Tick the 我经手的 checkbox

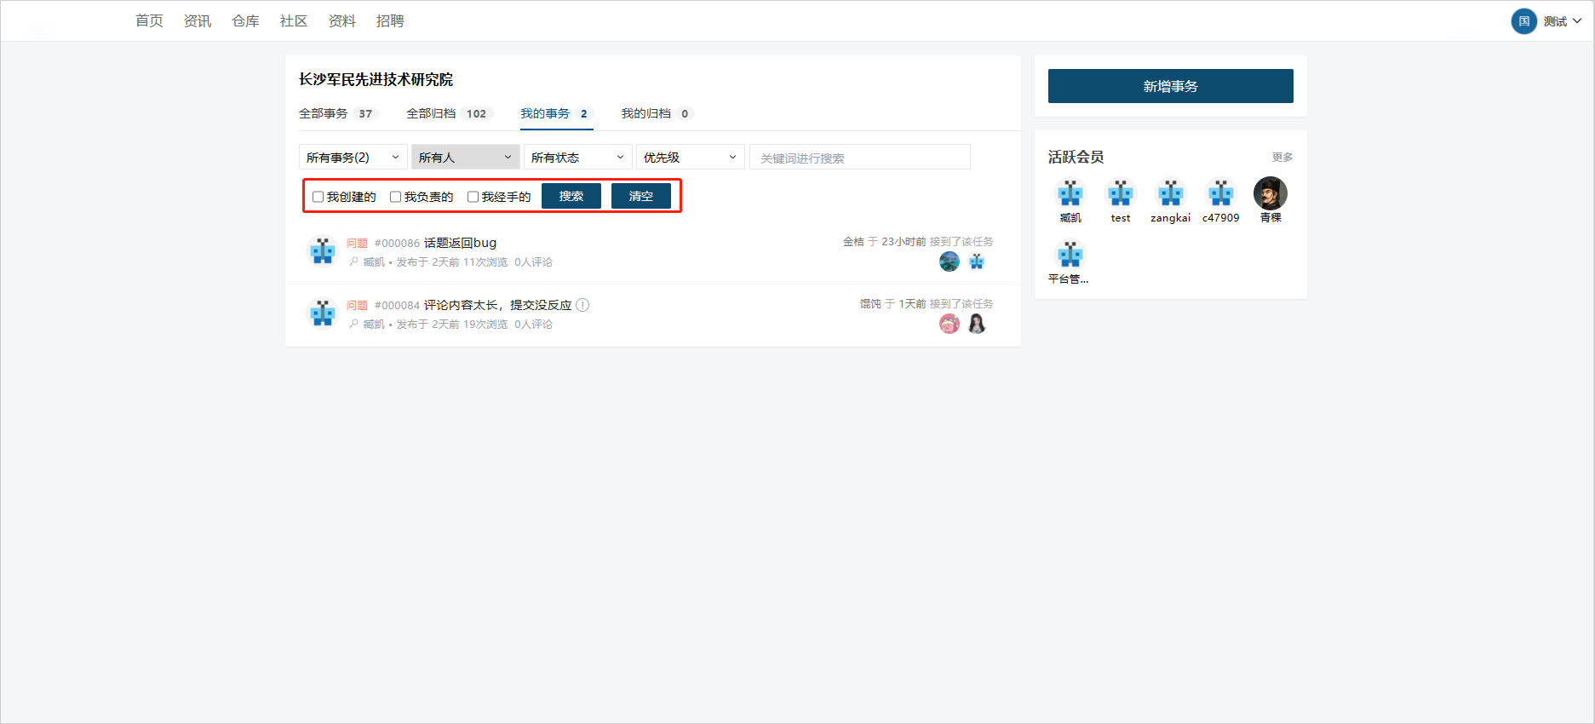pyautogui.click(x=473, y=197)
